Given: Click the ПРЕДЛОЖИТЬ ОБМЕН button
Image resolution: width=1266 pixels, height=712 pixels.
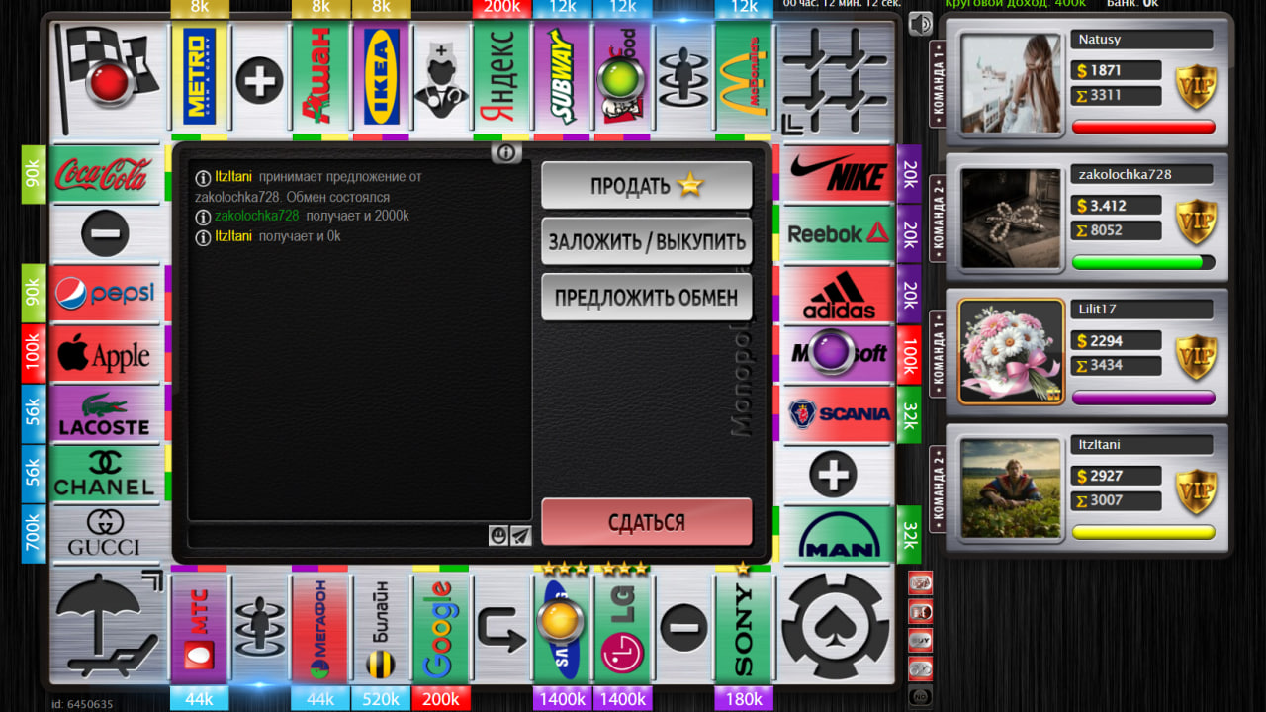Looking at the screenshot, I should tap(647, 297).
